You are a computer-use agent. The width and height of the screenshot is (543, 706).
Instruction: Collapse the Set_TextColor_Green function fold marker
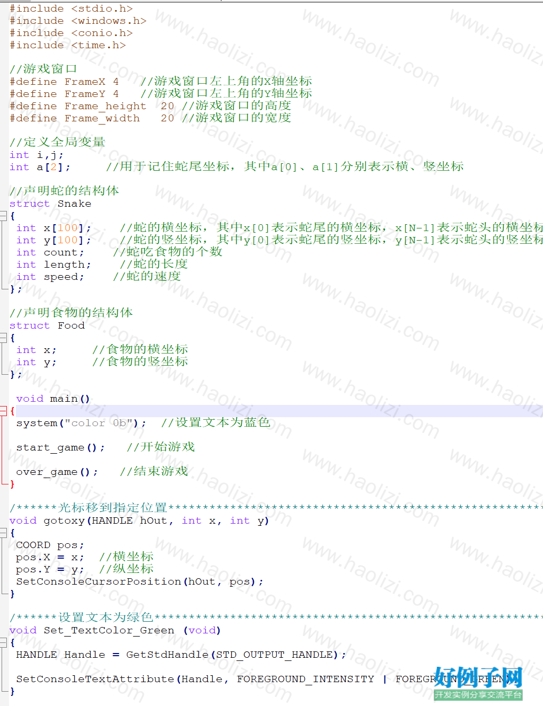point(3,643)
